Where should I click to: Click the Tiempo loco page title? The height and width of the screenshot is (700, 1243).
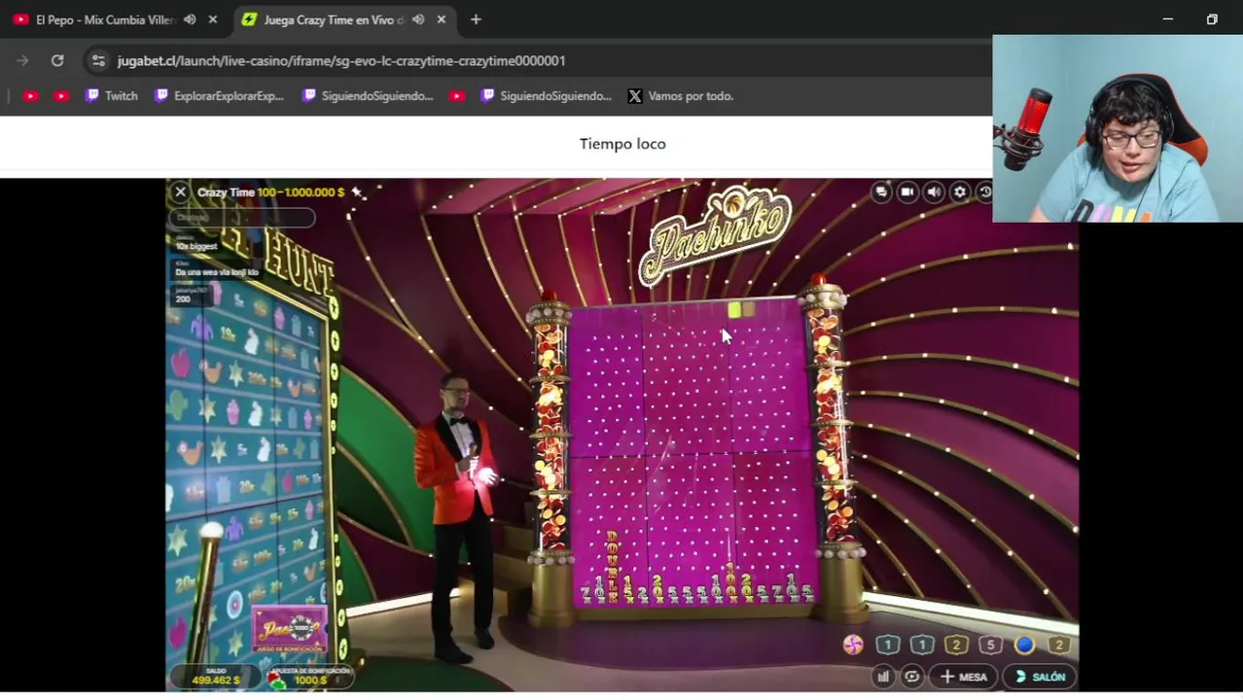pos(622,144)
